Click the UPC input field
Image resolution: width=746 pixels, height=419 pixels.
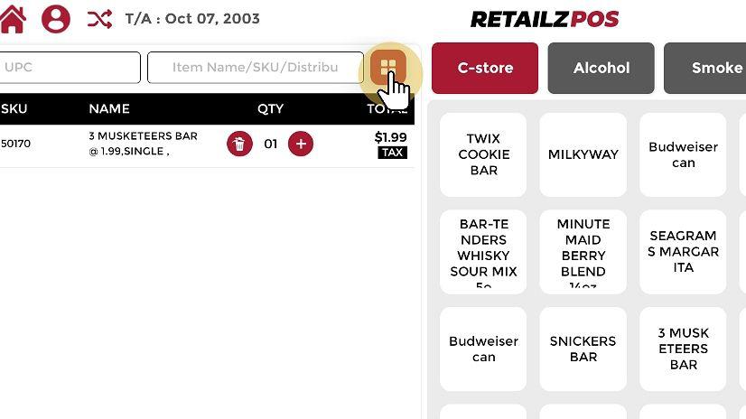(x=70, y=67)
